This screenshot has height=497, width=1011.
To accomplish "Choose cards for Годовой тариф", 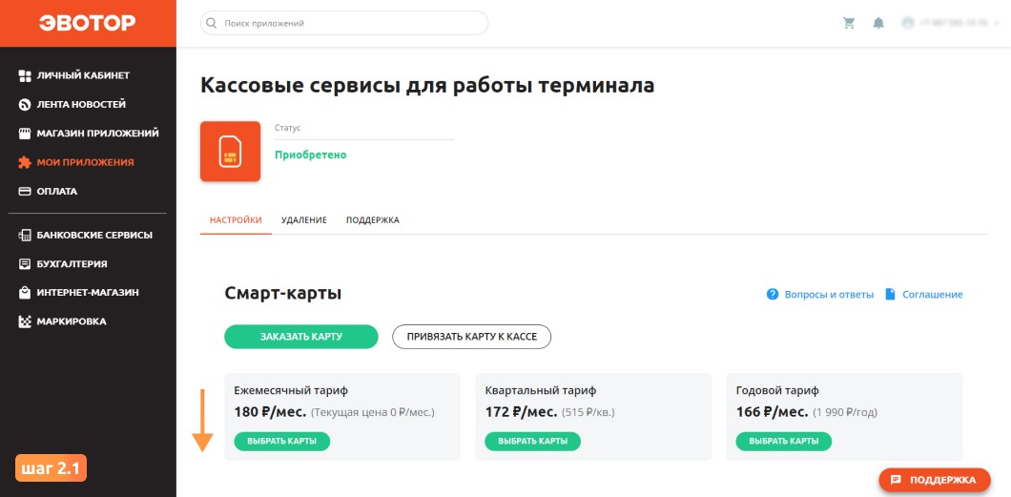I will 783,442.
